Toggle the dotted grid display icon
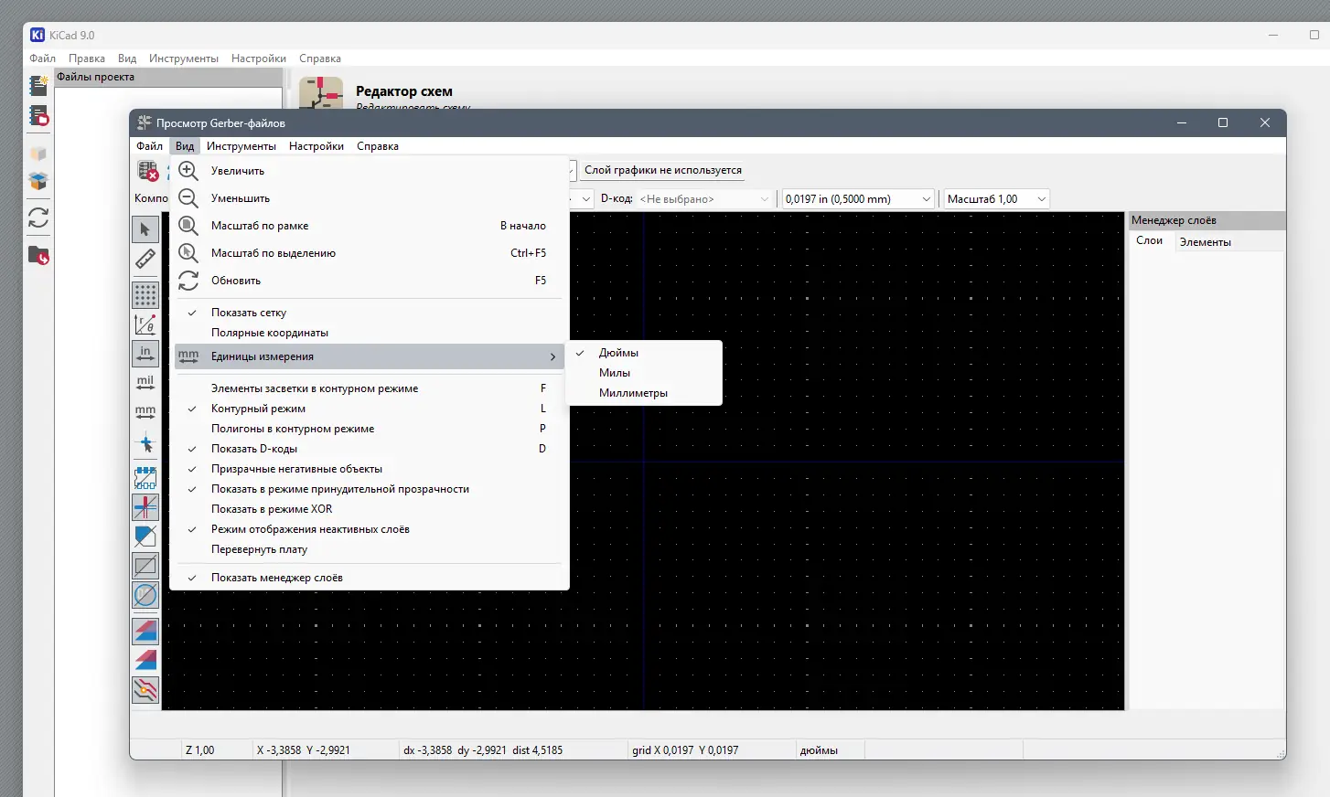Screen dimensions: 1330x797 (145, 295)
